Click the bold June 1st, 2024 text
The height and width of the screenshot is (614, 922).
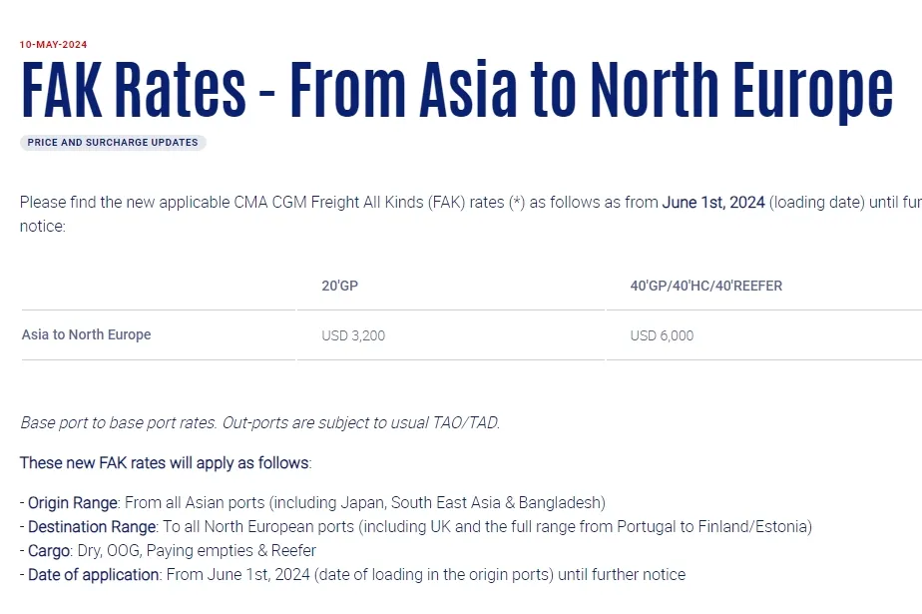713,203
